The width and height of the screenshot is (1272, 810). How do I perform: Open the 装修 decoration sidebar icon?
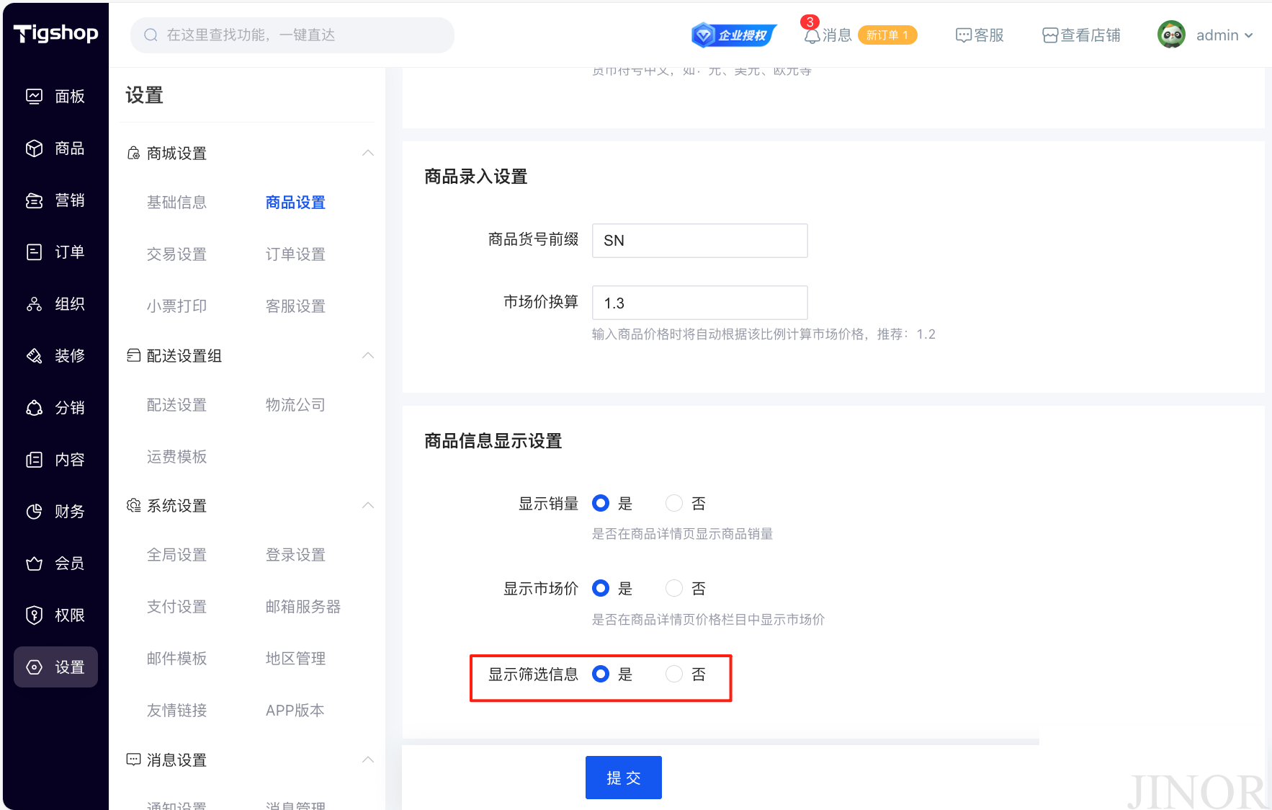pyautogui.click(x=34, y=356)
